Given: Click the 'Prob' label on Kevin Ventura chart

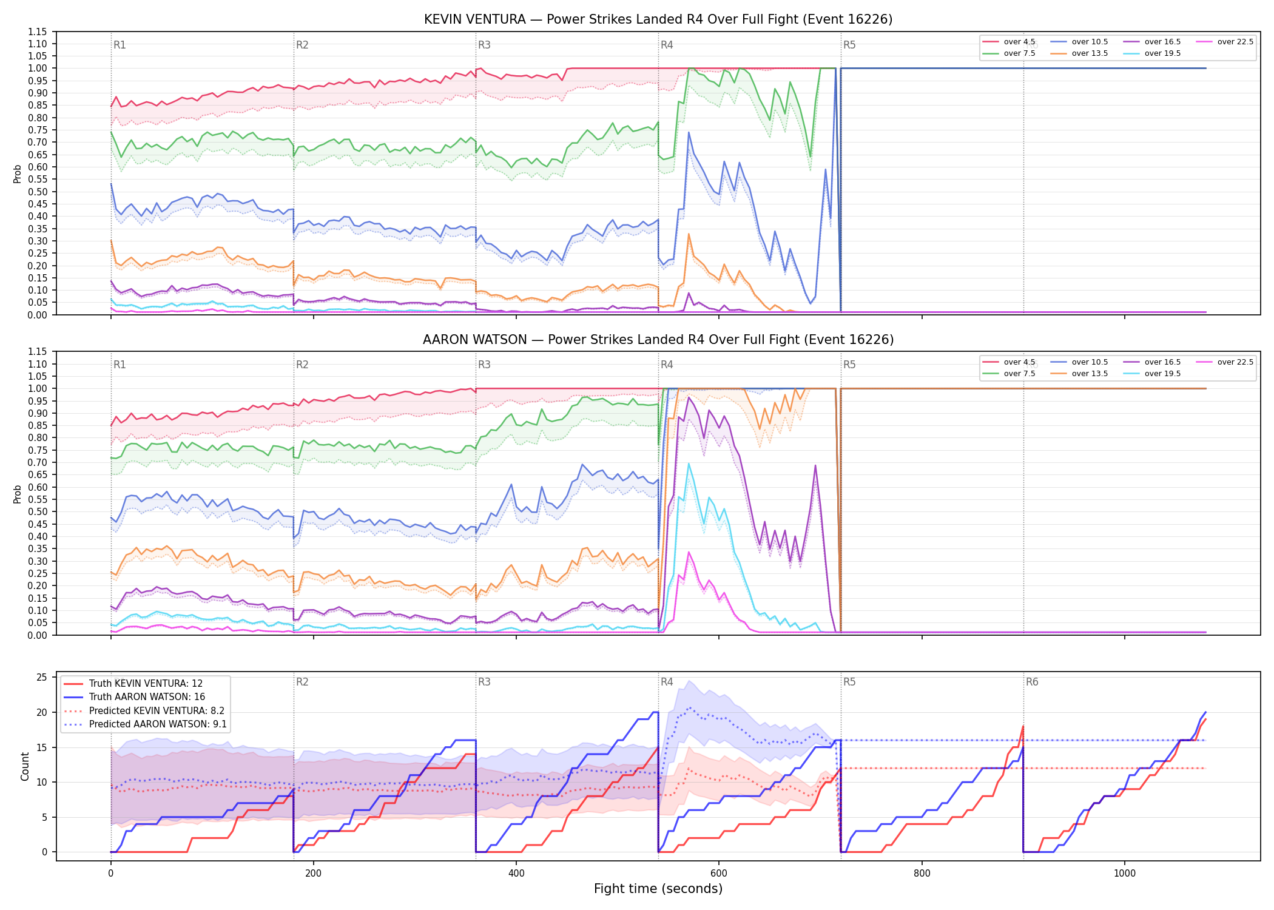Looking at the screenshot, I should [18, 174].
